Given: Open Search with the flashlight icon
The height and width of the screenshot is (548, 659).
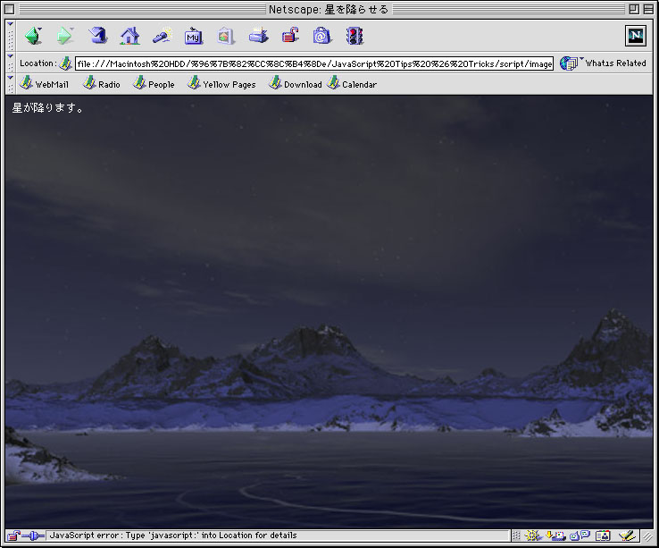Looking at the screenshot, I should (x=163, y=36).
